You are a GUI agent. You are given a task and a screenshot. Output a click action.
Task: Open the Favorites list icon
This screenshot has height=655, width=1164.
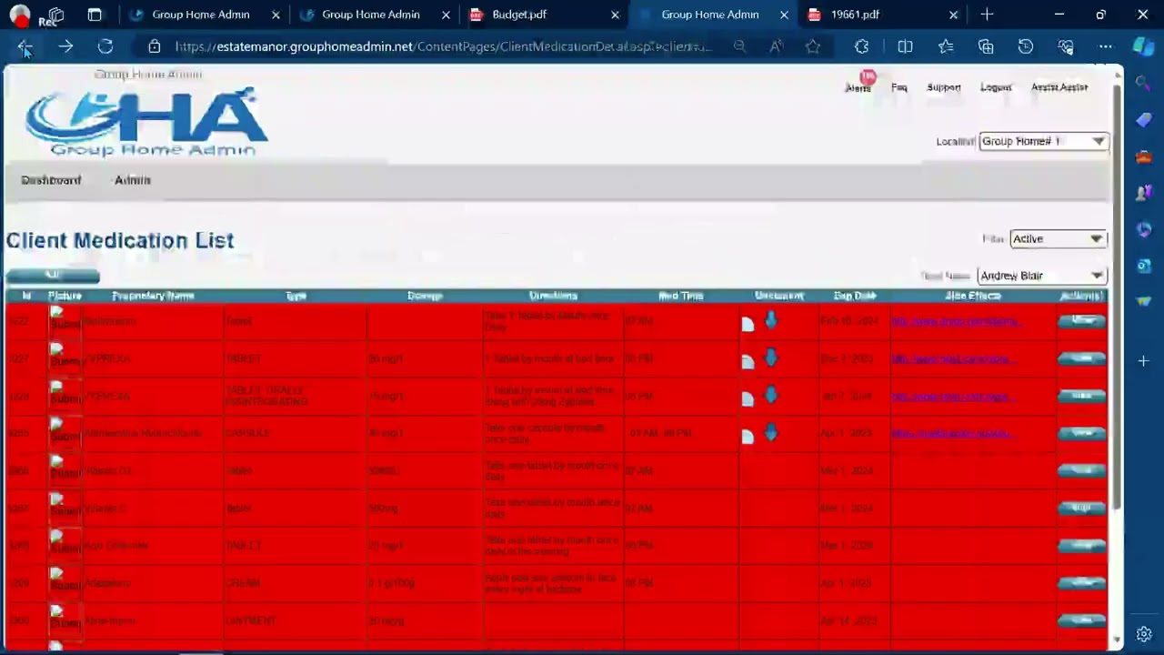coord(946,46)
